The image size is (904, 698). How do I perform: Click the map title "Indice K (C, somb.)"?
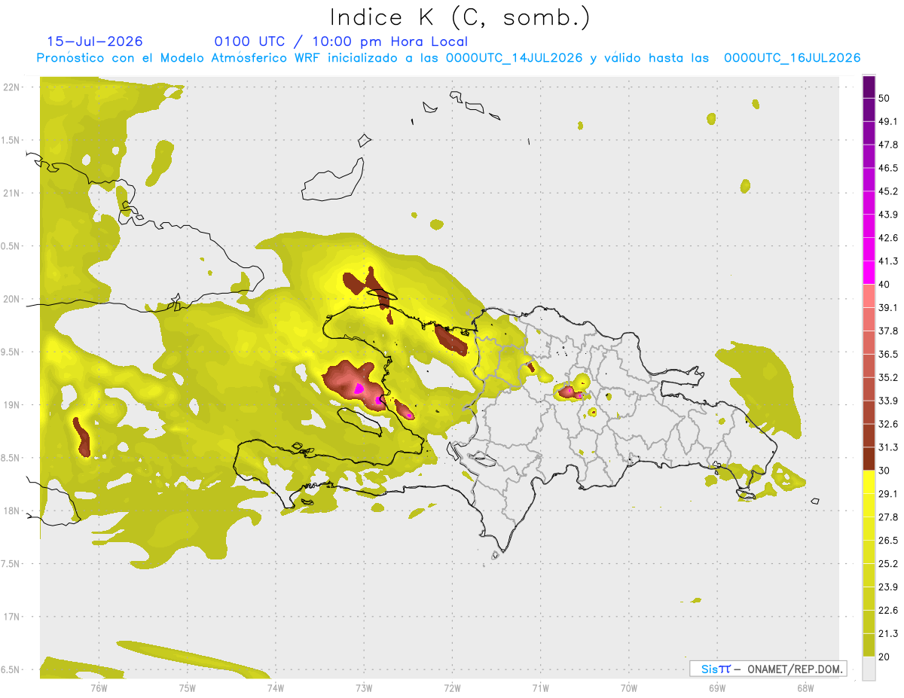click(x=460, y=17)
